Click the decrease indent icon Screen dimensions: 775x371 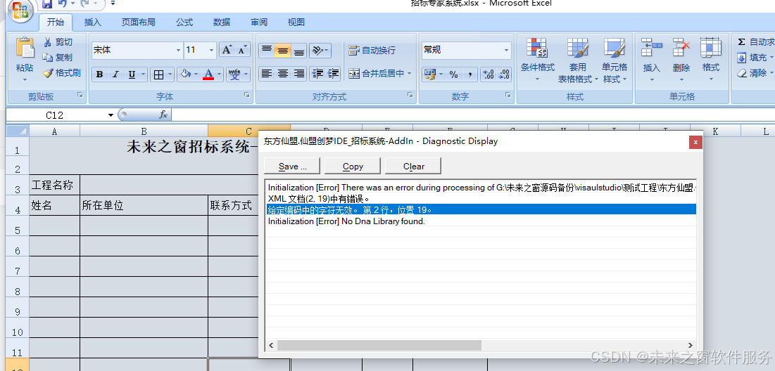(317, 74)
